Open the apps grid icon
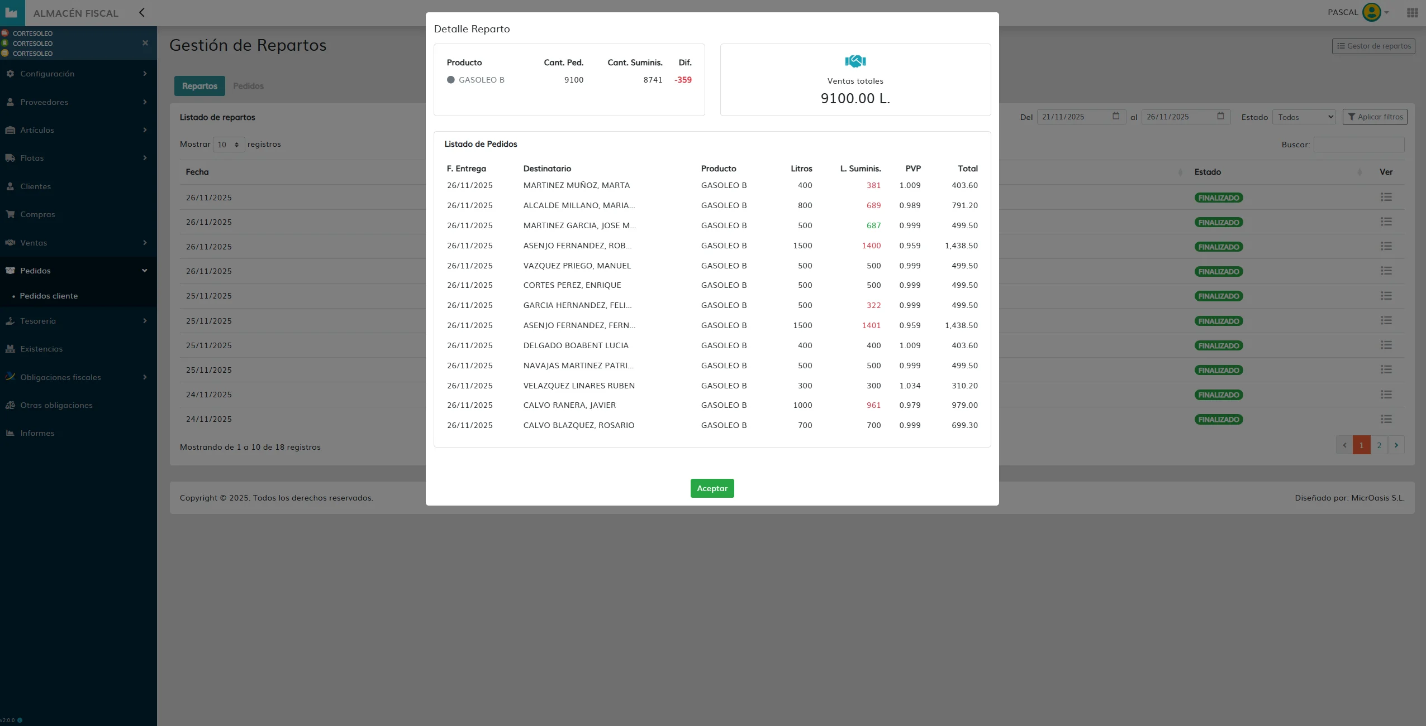This screenshot has height=726, width=1426. point(1412,12)
